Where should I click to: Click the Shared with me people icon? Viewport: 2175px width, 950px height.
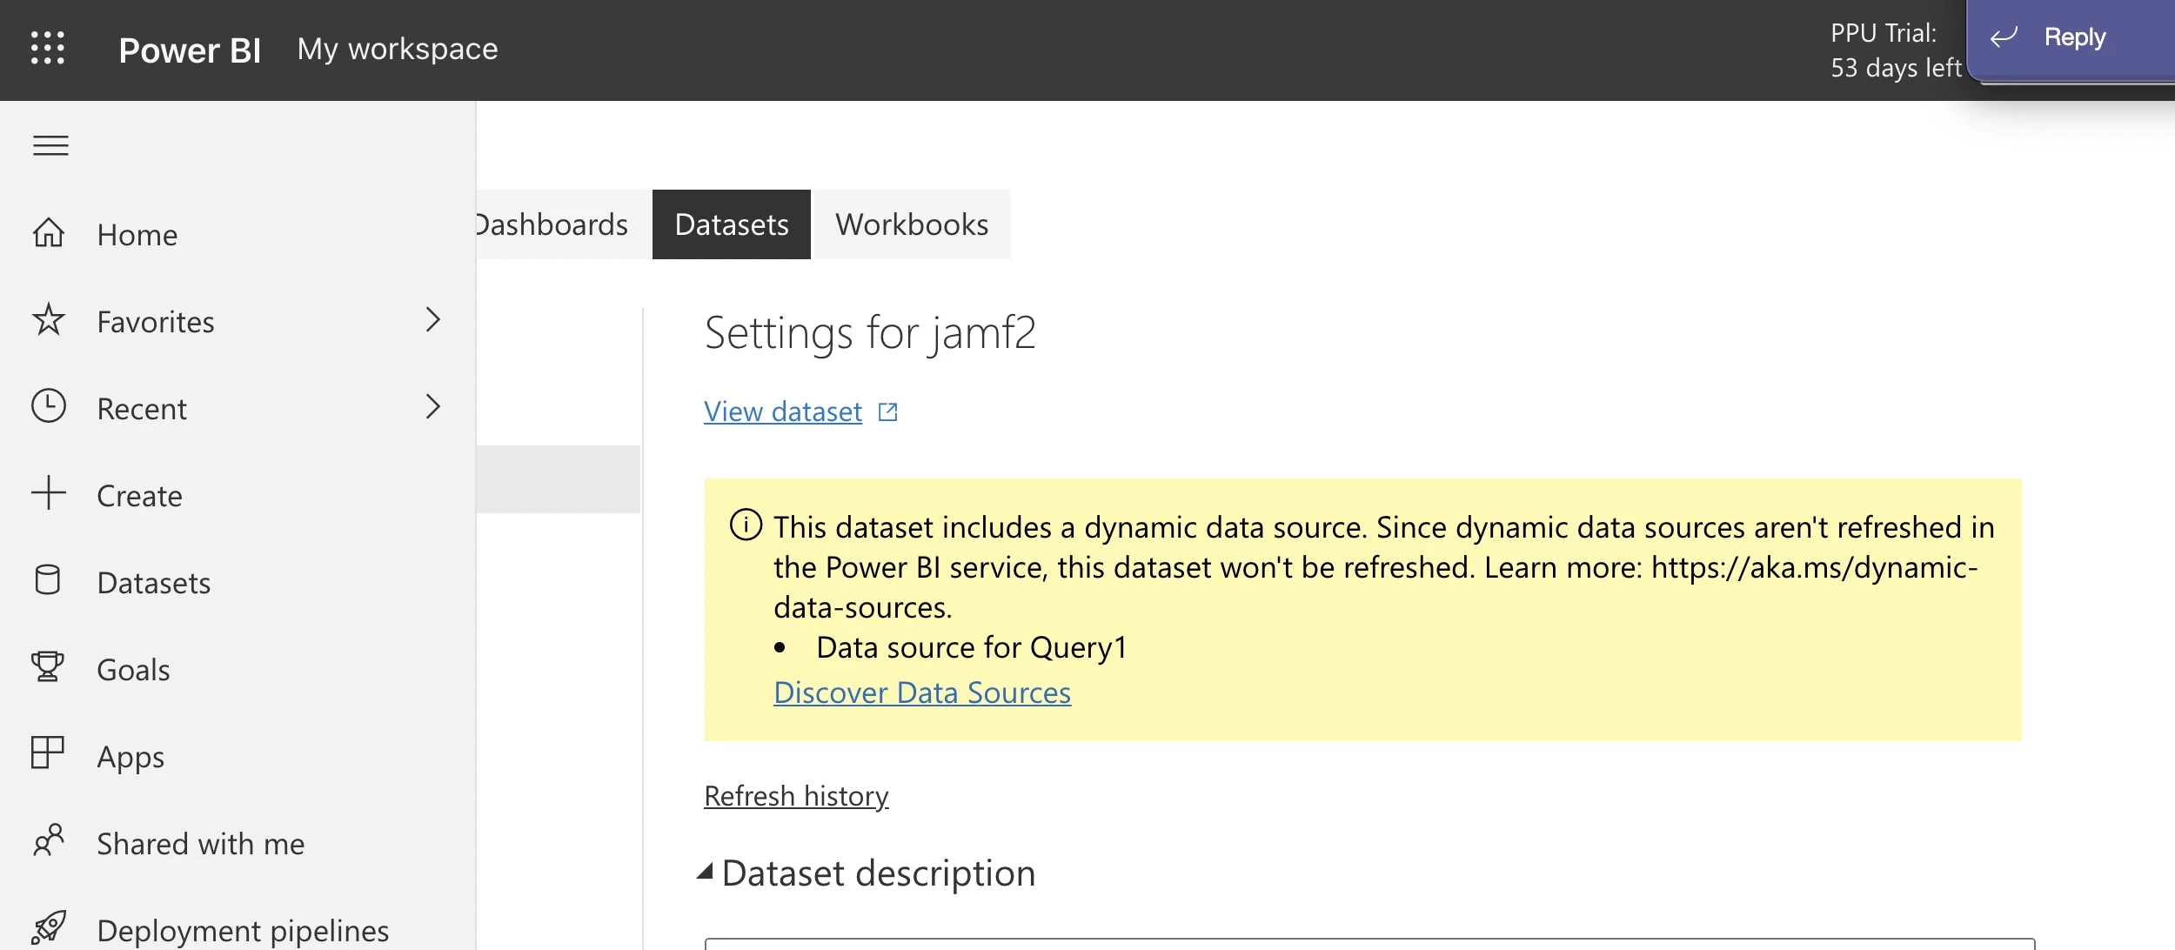coord(49,840)
